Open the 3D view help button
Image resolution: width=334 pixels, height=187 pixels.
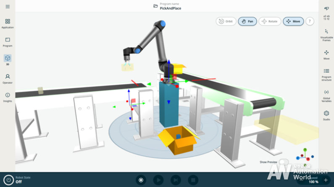pyautogui.click(x=310, y=21)
